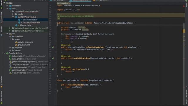Open the gradle.properties file icon
This screenshot has height=106, width=188.
[x=11, y=67]
